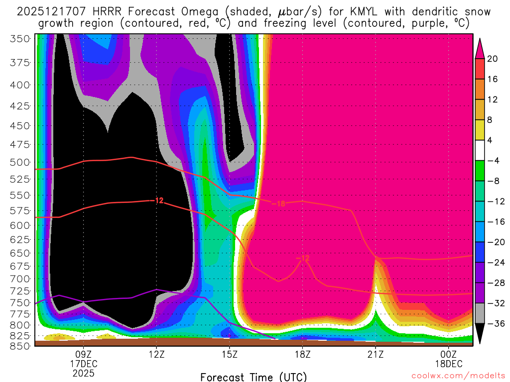
Task: Click the 375 pressure level label
Action: click(x=20, y=62)
